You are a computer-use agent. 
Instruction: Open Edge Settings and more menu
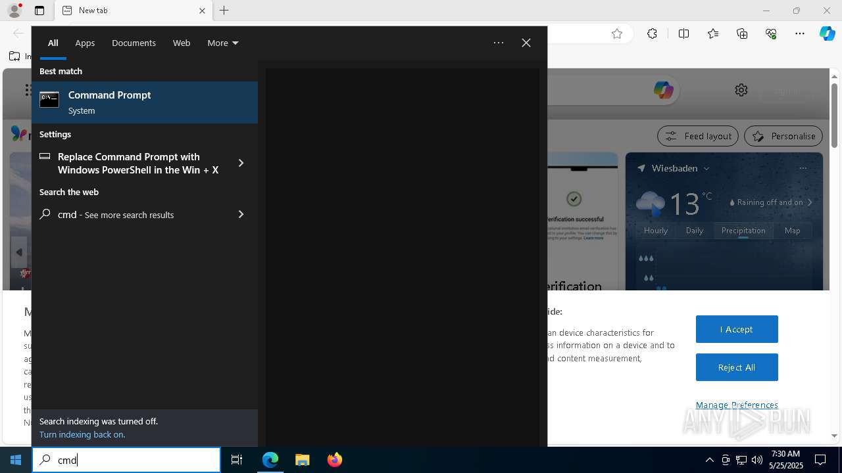pyautogui.click(x=800, y=34)
